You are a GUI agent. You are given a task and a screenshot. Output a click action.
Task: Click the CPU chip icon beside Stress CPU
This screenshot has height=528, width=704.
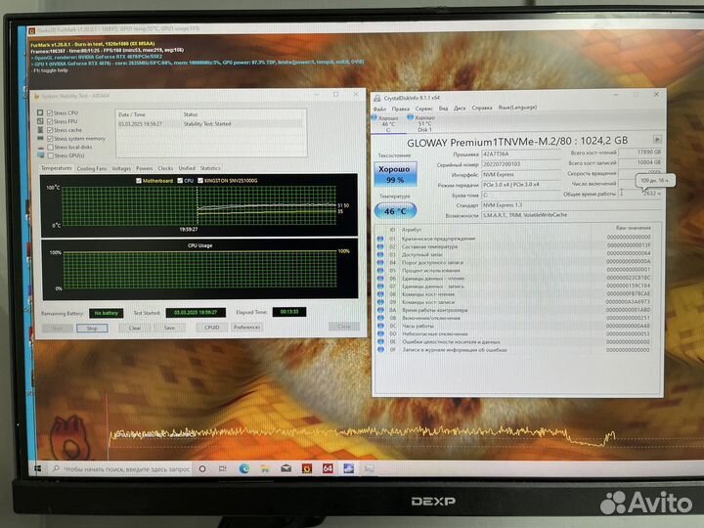[40, 112]
